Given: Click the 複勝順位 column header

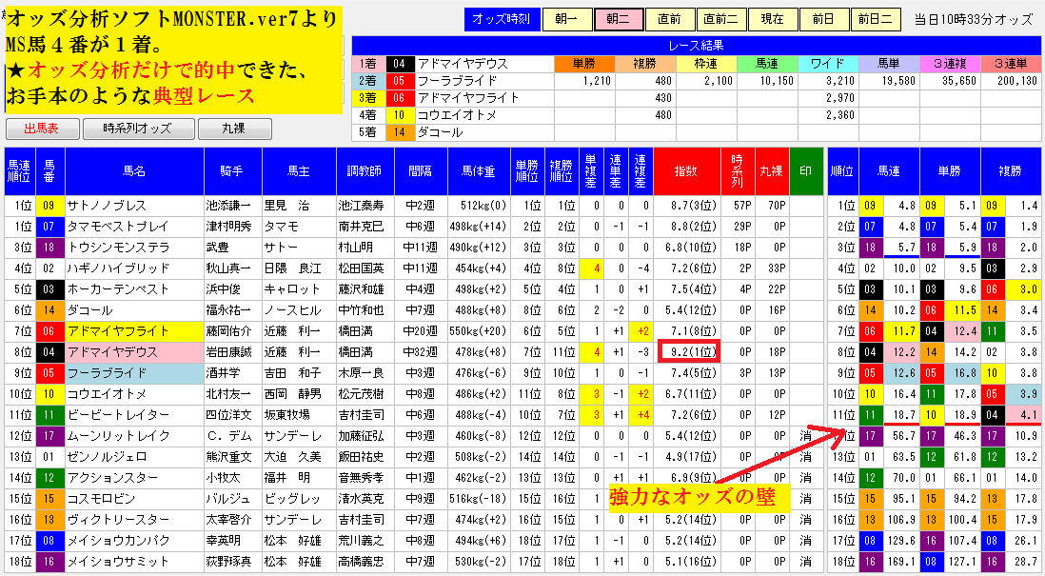Looking at the screenshot, I should [562, 171].
